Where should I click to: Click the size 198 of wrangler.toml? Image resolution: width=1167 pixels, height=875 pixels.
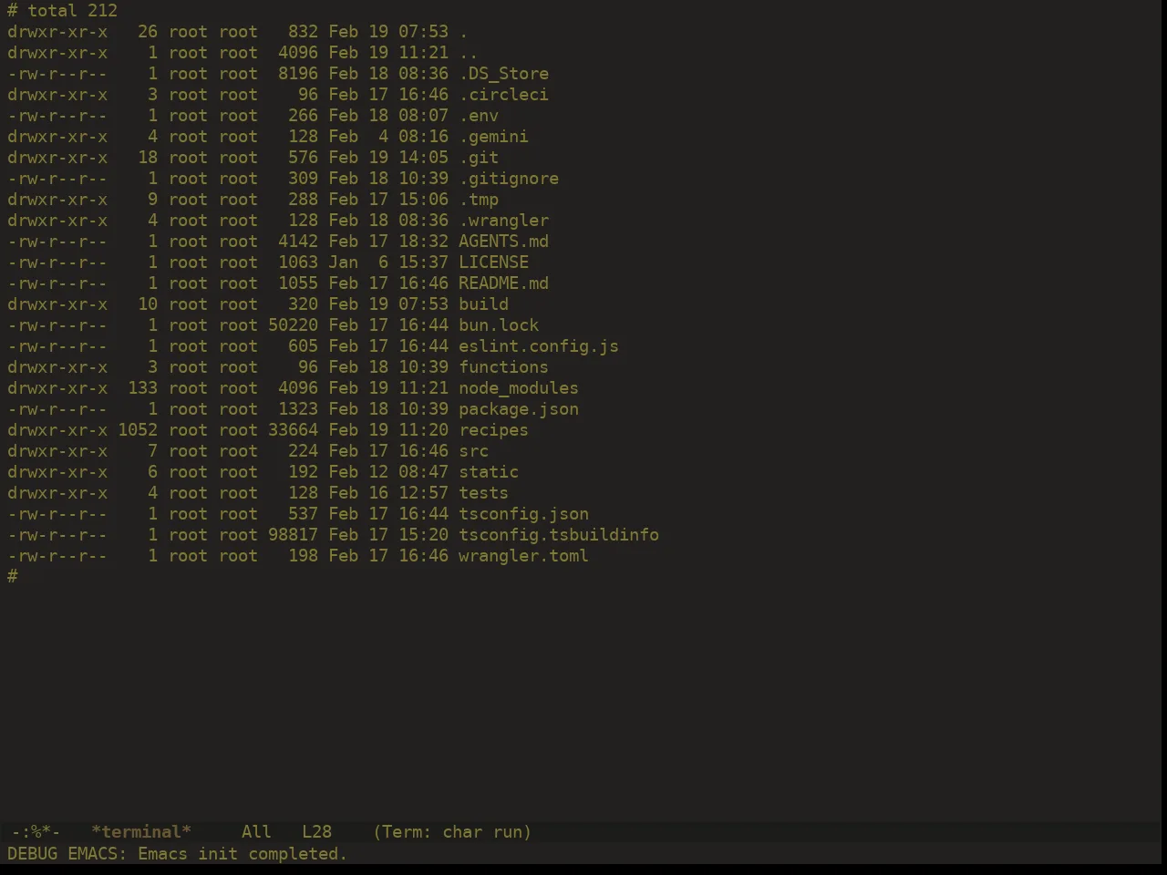(x=303, y=556)
